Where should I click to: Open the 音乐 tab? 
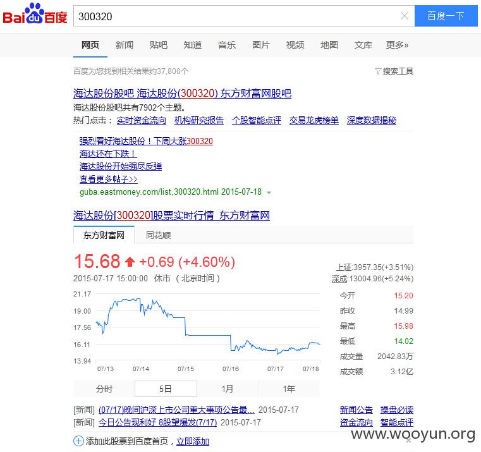pos(227,45)
